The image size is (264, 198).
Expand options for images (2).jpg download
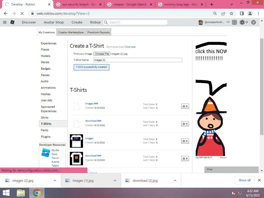click(x=55, y=180)
